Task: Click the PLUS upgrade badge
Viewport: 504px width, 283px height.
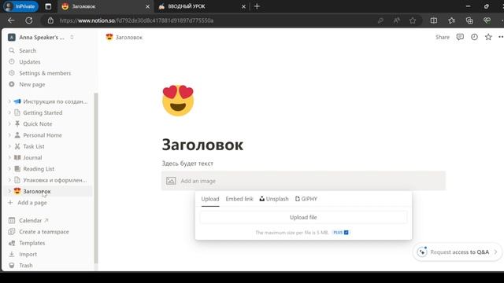Action: click(x=341, y=233)
